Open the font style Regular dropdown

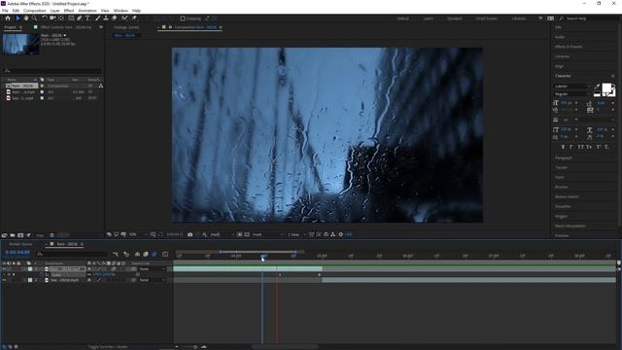pos(572,94)
